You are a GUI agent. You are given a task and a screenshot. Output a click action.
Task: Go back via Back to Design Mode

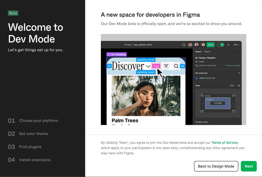[x=216, y=166]
